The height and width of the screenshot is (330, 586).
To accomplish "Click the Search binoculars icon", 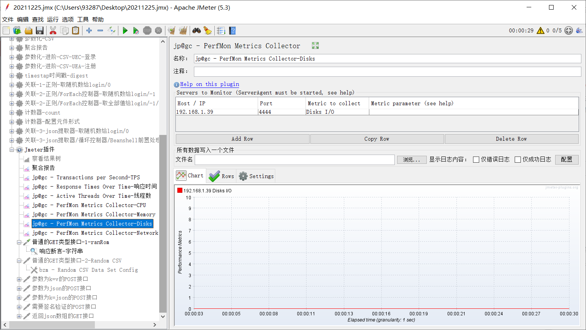I will point(197,30).
